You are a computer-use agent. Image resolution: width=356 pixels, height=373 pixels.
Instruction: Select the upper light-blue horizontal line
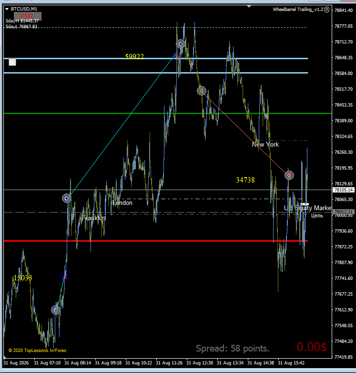[x=156, y=59]
